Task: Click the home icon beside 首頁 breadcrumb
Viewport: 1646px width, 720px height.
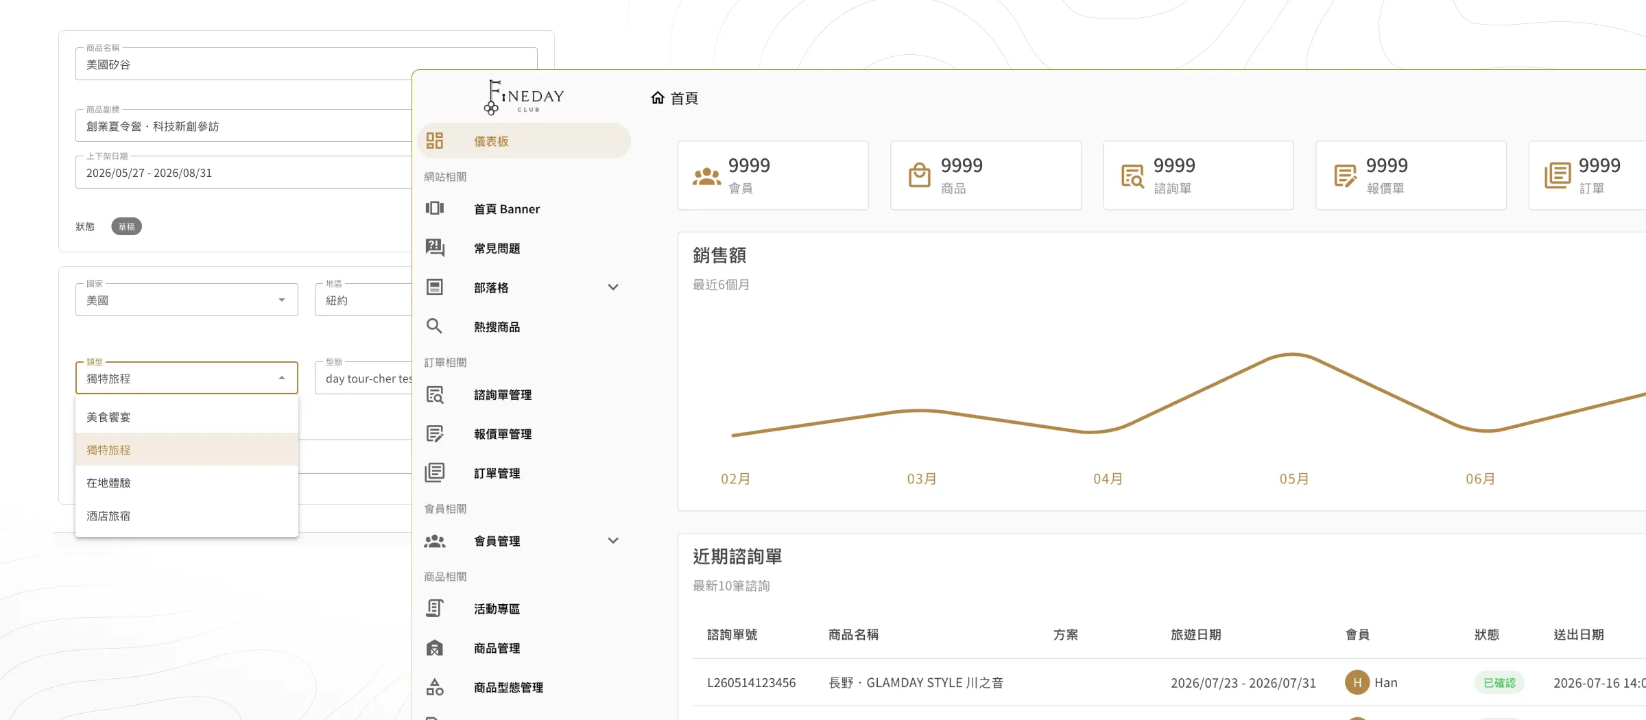Action: [658, 97]
